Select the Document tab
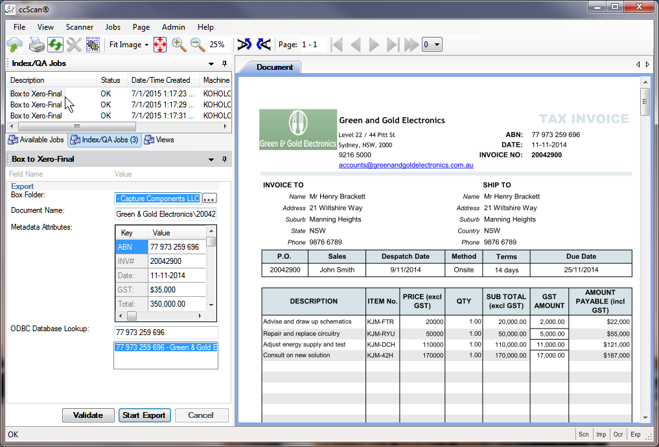Screen dimensions: 659x447 click(275, 67)
